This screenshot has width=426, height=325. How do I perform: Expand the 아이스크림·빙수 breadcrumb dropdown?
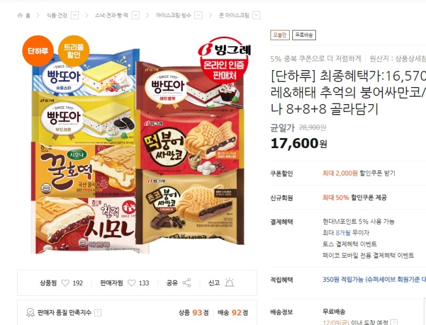pyautogui.click(x=199, y=15)
